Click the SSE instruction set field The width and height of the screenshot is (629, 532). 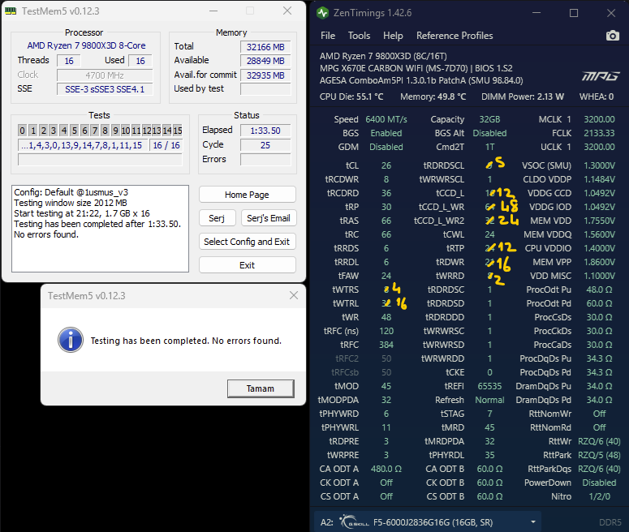[x=105, y=89]
